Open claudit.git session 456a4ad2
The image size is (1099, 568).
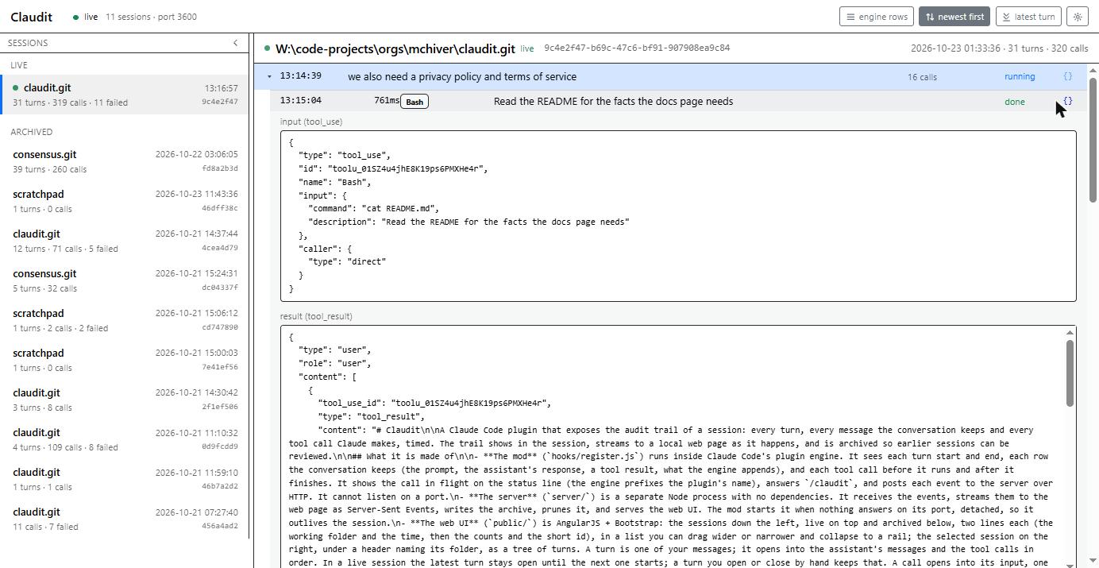pos(125,519)
